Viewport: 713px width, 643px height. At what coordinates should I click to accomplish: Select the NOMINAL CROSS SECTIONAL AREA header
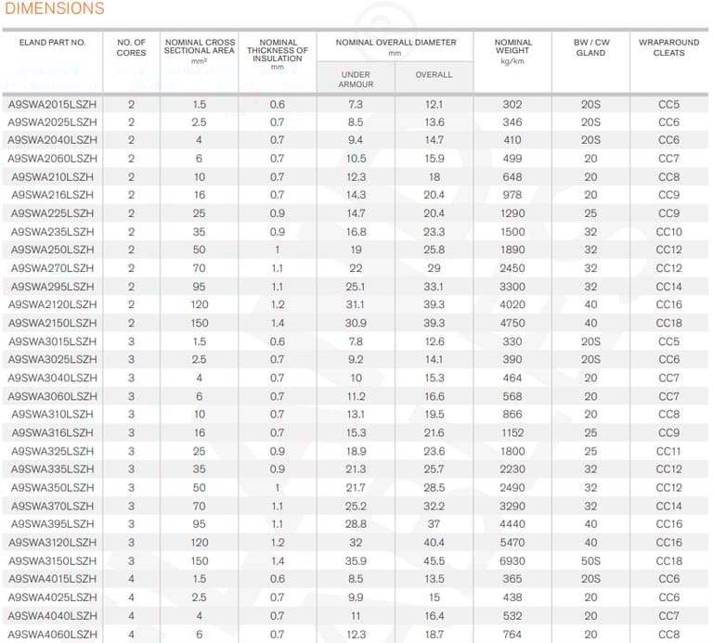tap(200, 51)
